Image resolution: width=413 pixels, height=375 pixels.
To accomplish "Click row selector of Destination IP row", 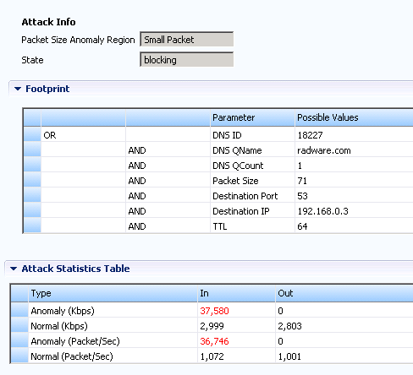I will [32, 210].
